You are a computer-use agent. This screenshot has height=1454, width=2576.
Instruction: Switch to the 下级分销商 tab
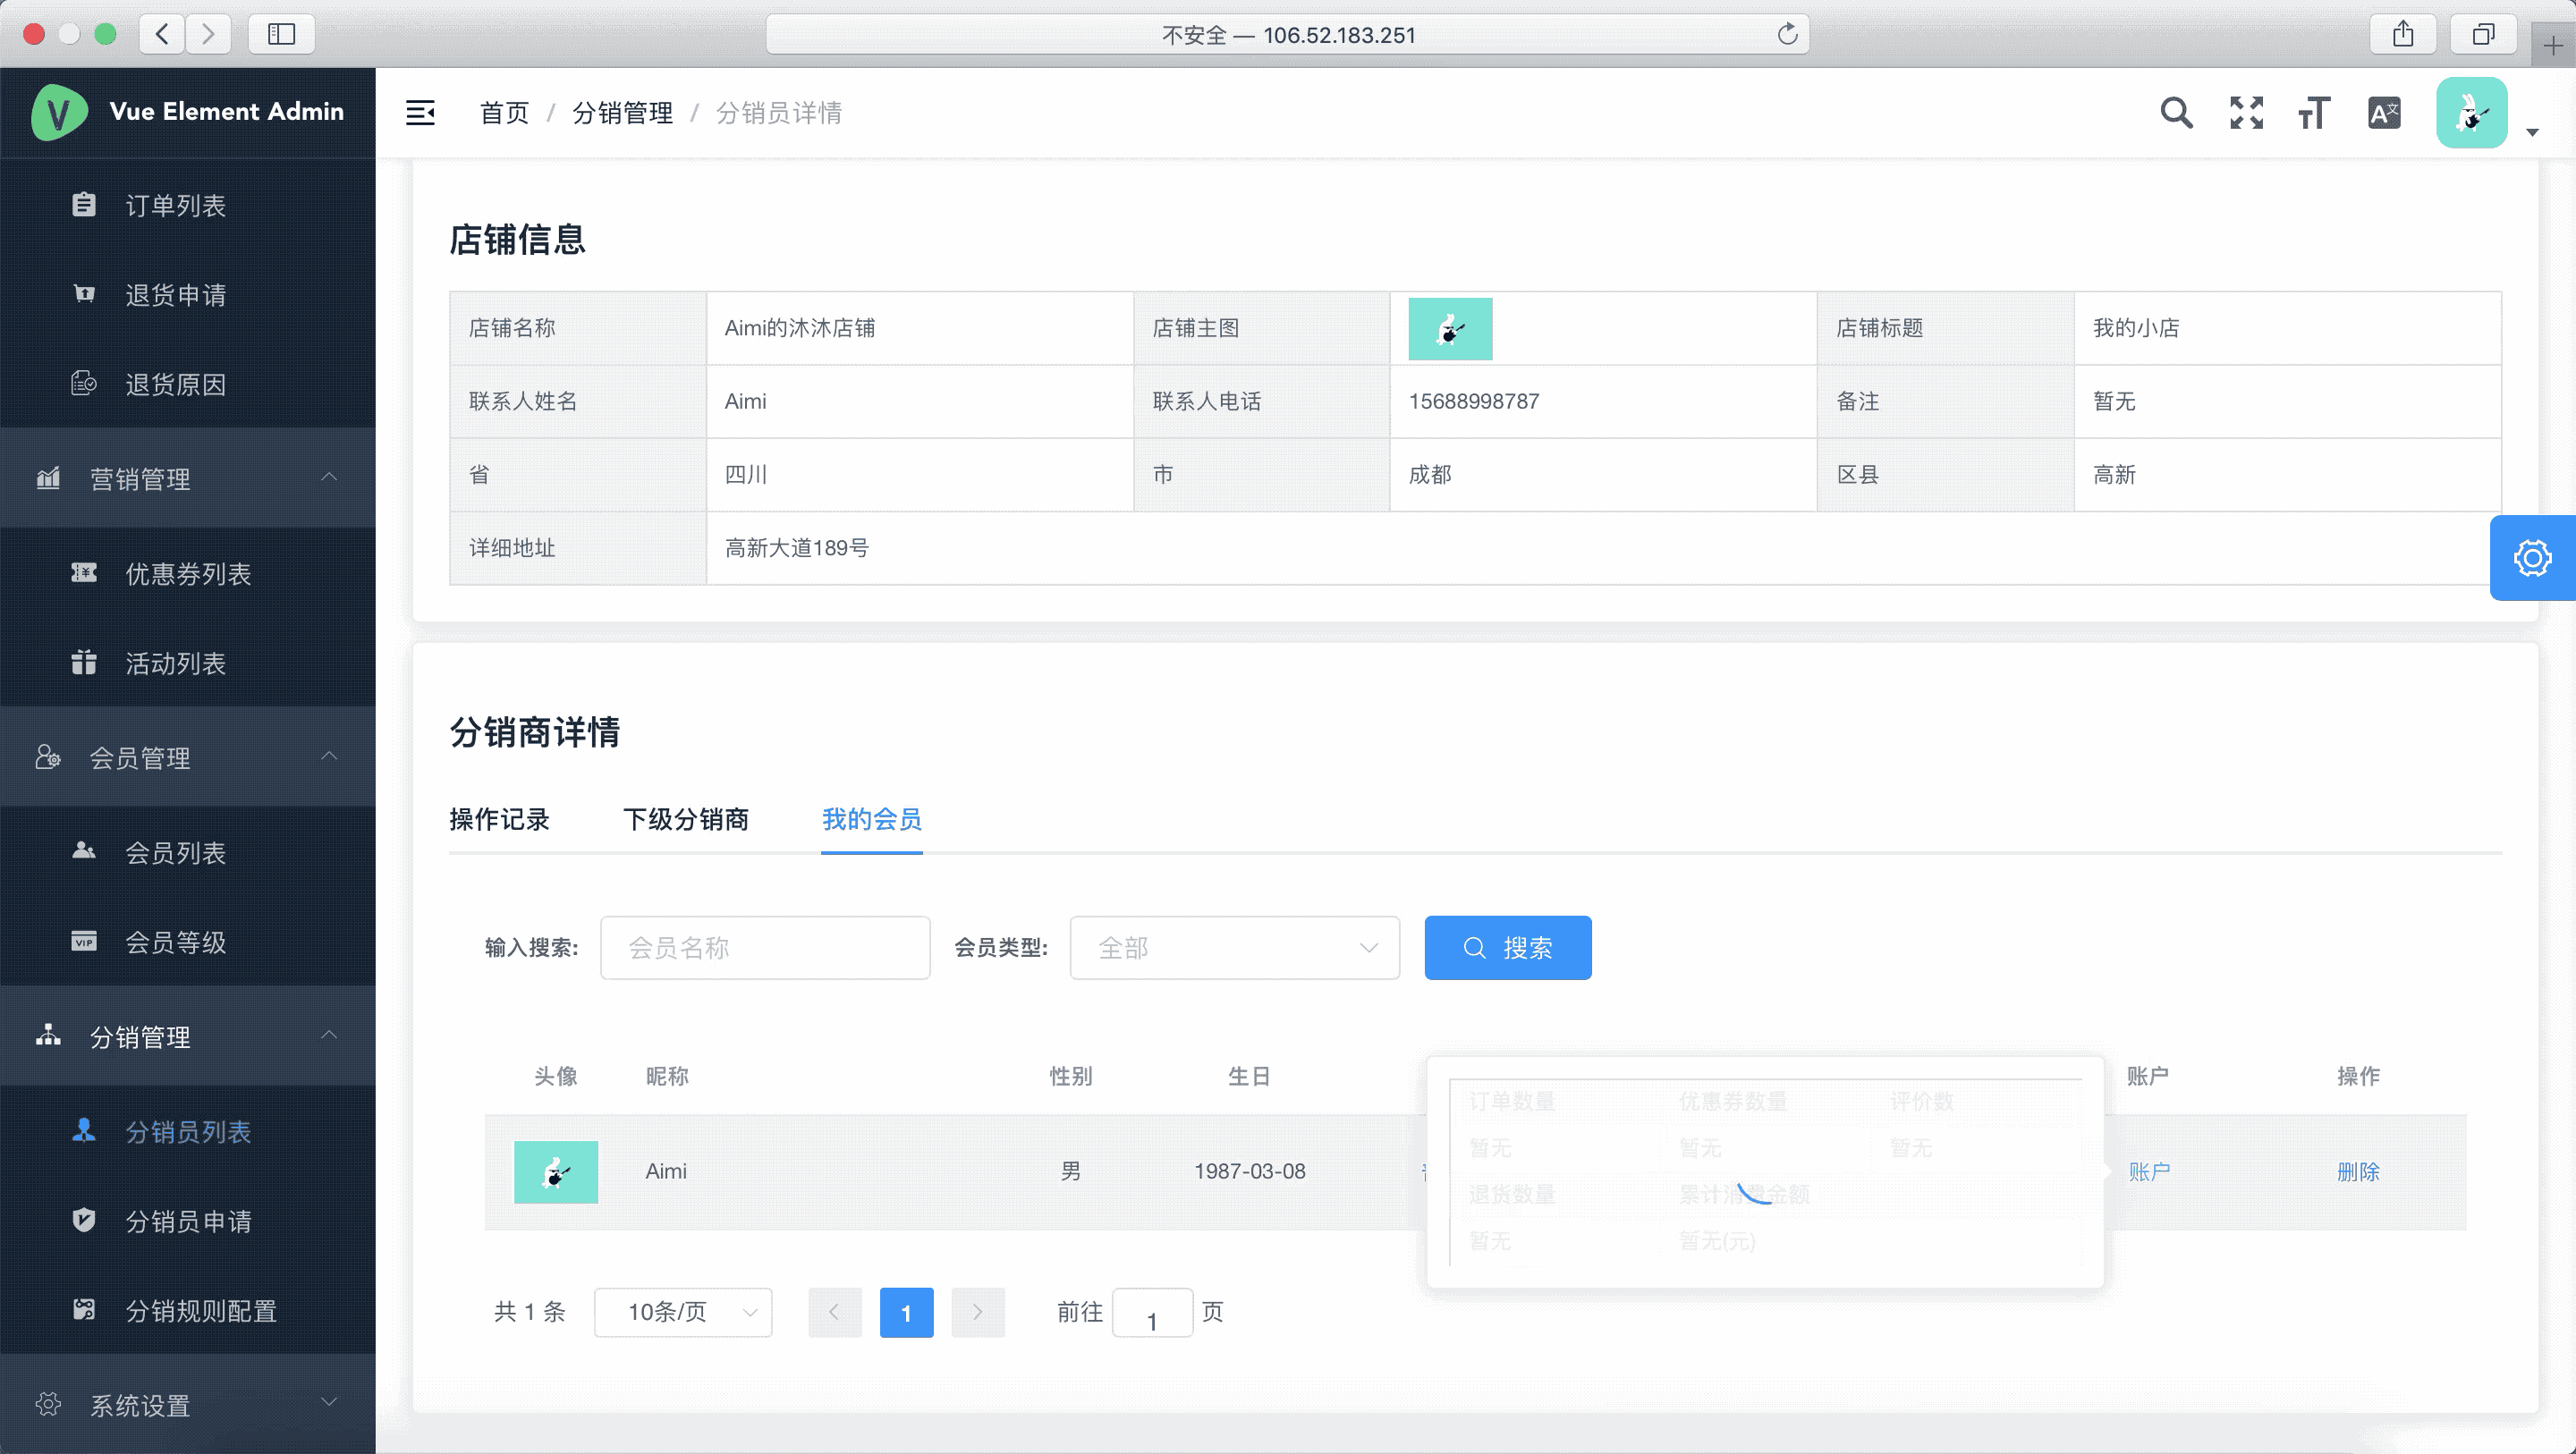(685, 820)
